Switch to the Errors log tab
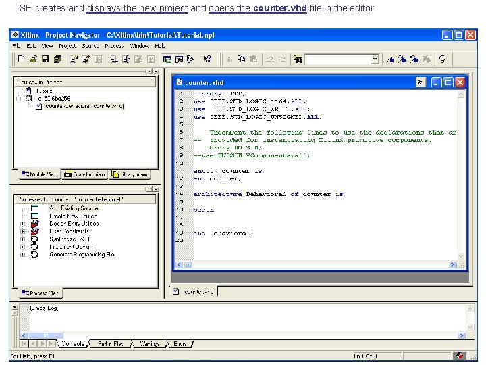486x365 pixels. pyautogui.click(x=180, y=344)
